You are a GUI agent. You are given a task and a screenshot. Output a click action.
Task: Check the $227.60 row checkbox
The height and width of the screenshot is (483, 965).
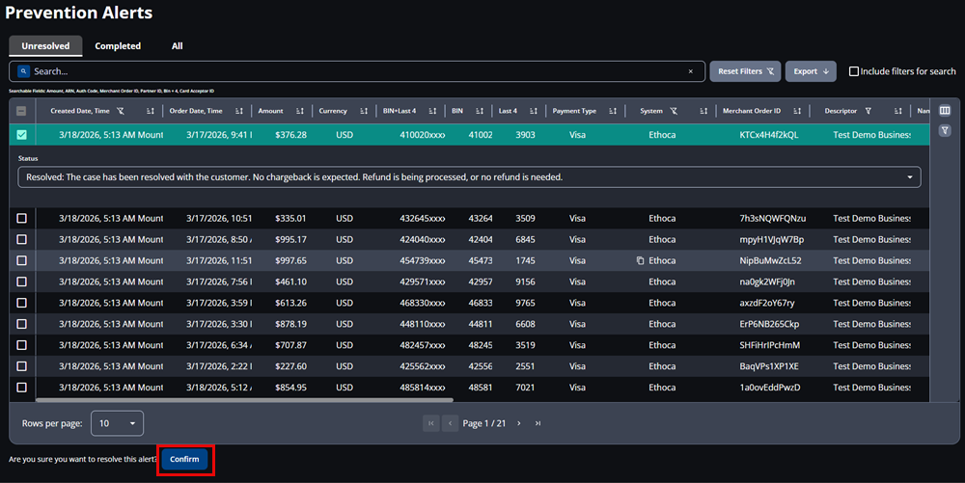(21, 366)
